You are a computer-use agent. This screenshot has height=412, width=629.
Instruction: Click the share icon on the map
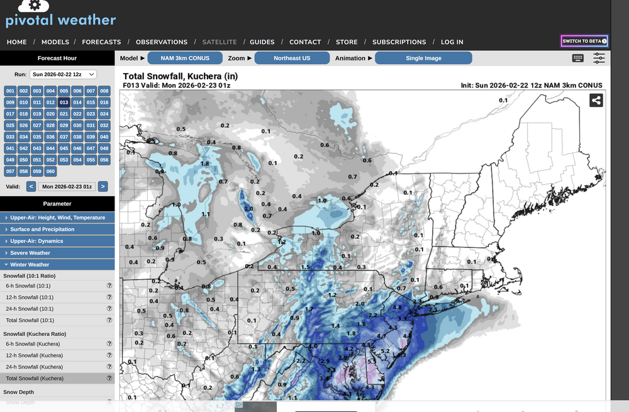pyautogui.click(x=596, y=100)
